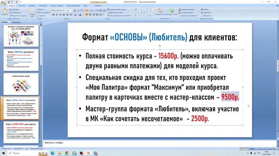Screen dimensions: 279x156
Task: Center the paragraph text
Action: 90,15
